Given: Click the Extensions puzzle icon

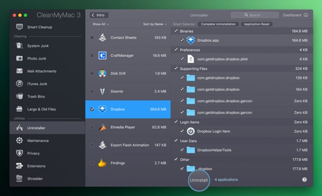Looking at the screenshot, I should [20, 166].
